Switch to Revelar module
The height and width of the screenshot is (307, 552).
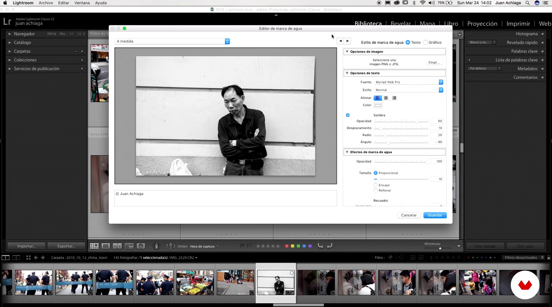point(400,24)
